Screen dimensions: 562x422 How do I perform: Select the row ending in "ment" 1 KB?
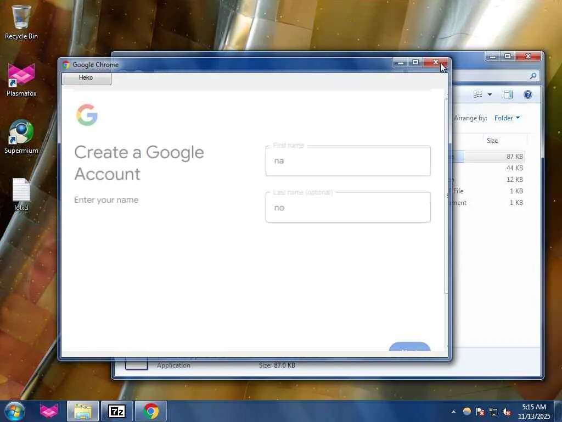click(488, 202)
